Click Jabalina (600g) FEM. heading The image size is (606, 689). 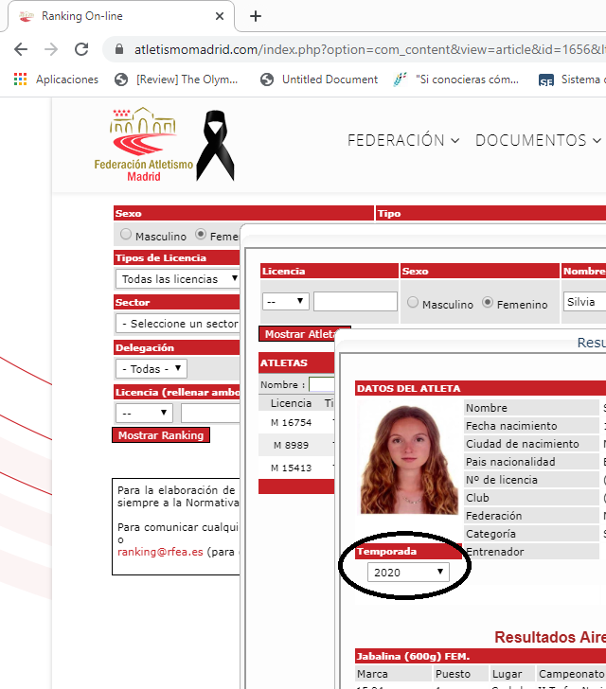pyautogui.click(x=413, y=656)
